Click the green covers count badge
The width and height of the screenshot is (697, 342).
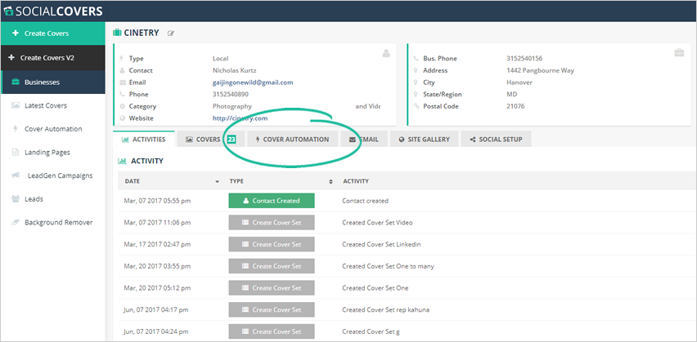pos(232,140)
